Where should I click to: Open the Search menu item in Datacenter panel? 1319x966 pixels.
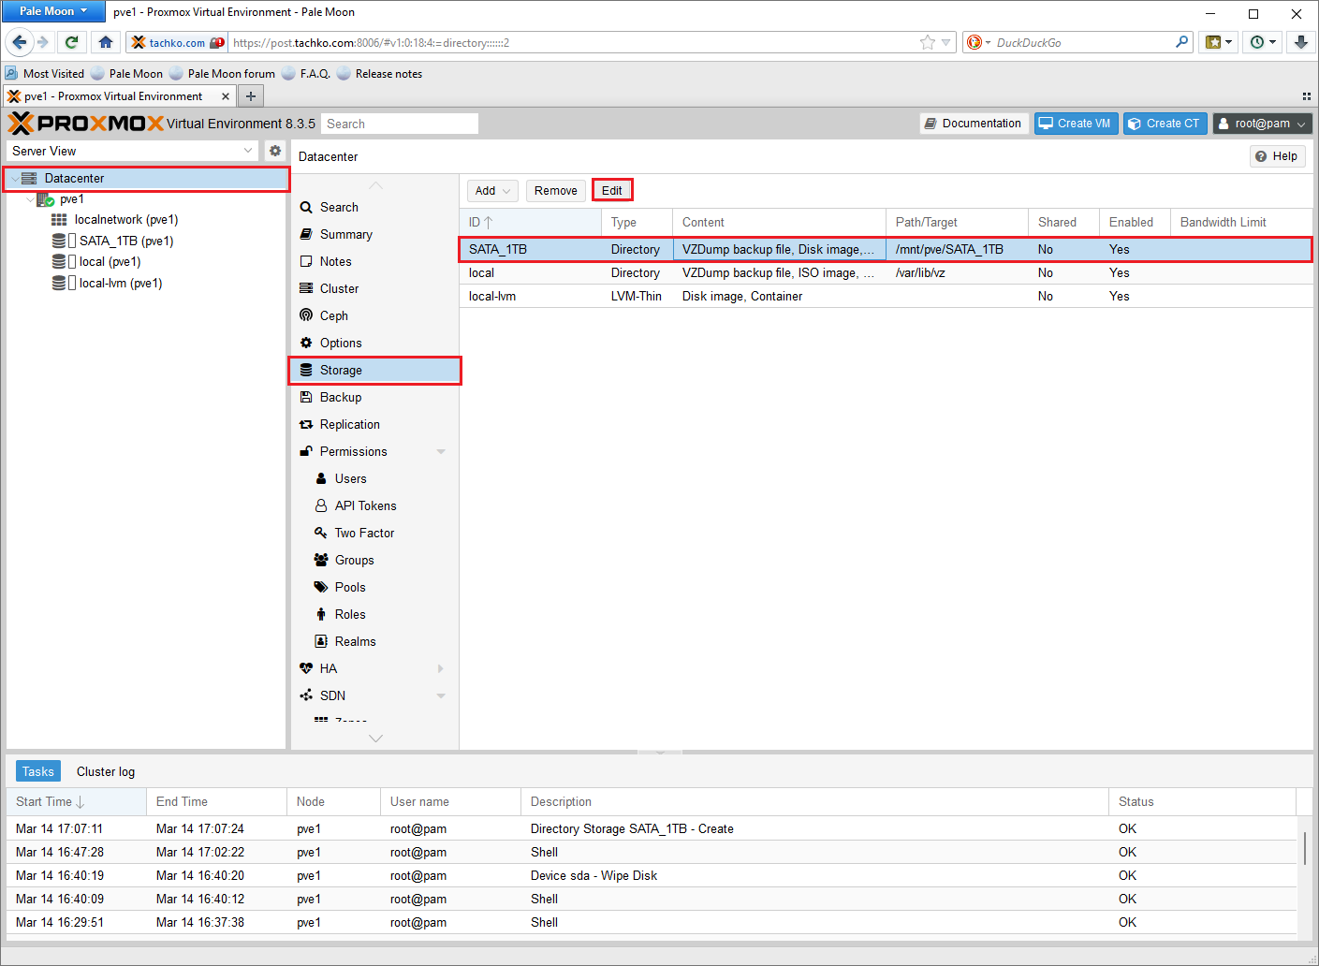[374, 207]
